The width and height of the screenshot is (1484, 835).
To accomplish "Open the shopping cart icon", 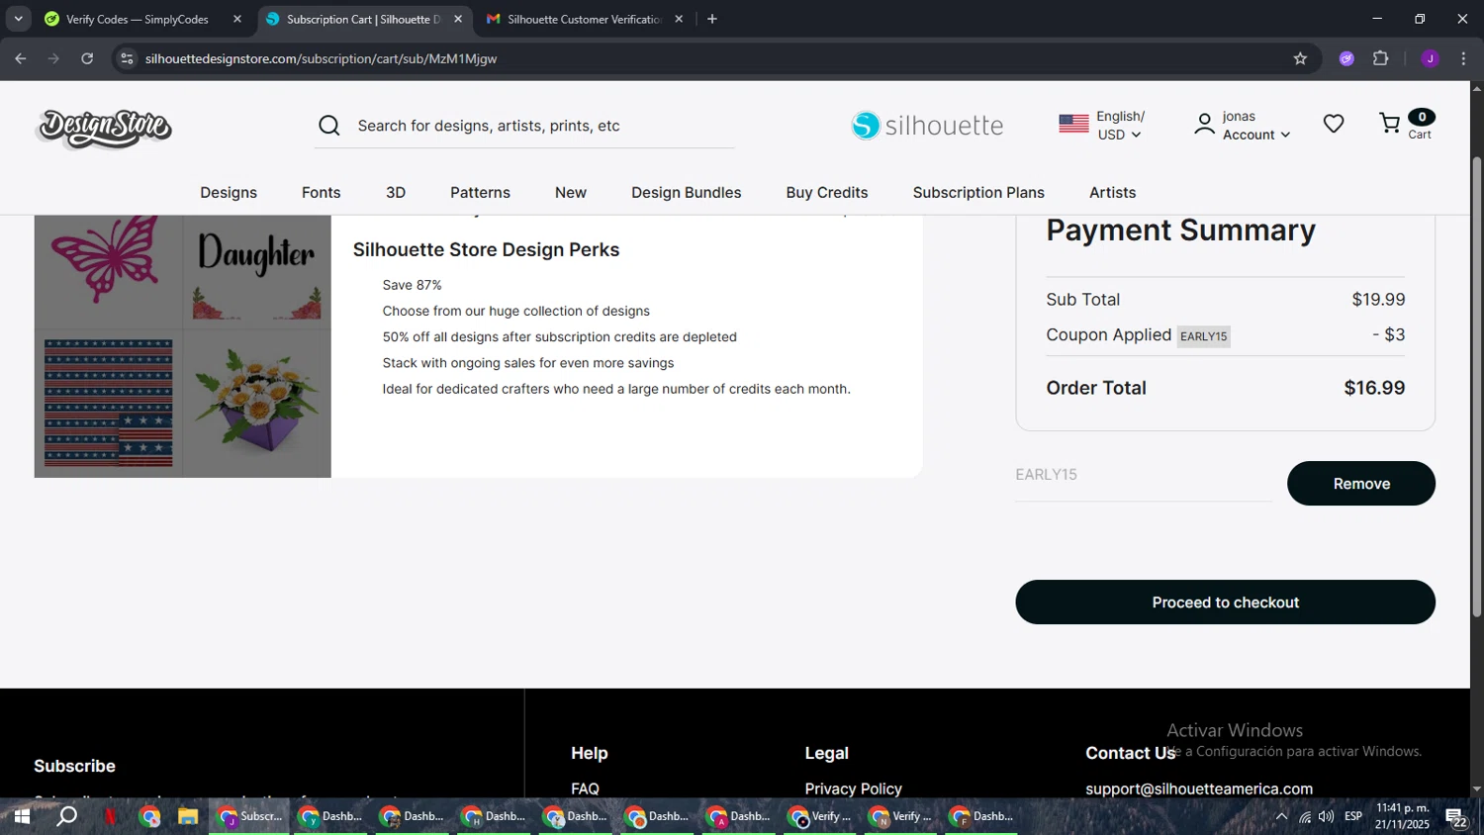I will click(x=1390, y=123).
